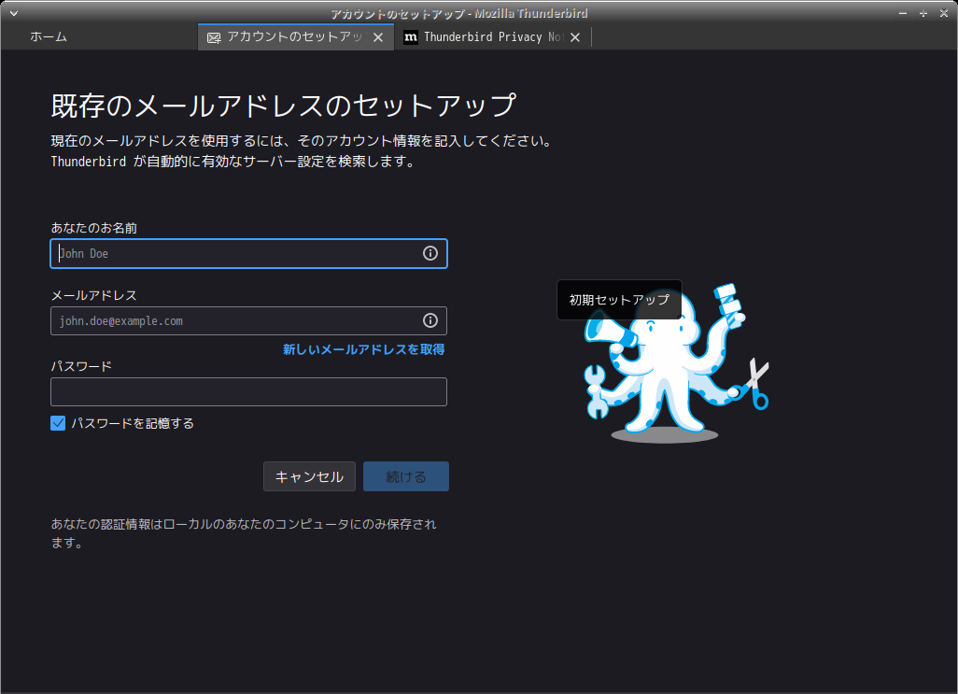This screenshot has width=958, height=694.
Task: Close the Thunderbird Privacy Notice tab
Action: (575, 38)
